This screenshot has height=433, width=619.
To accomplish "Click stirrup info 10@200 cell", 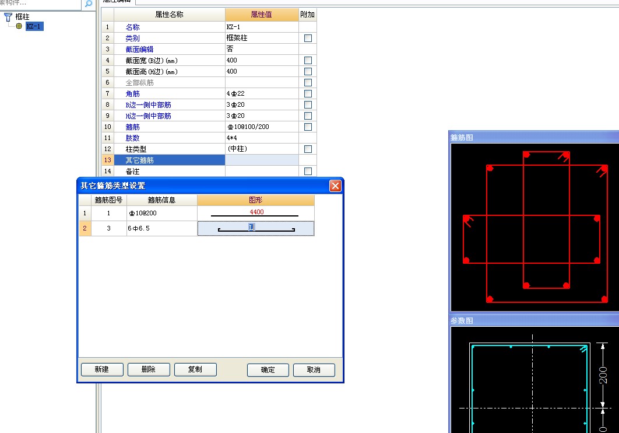I will pyautogui.click(x=162, y=214).
